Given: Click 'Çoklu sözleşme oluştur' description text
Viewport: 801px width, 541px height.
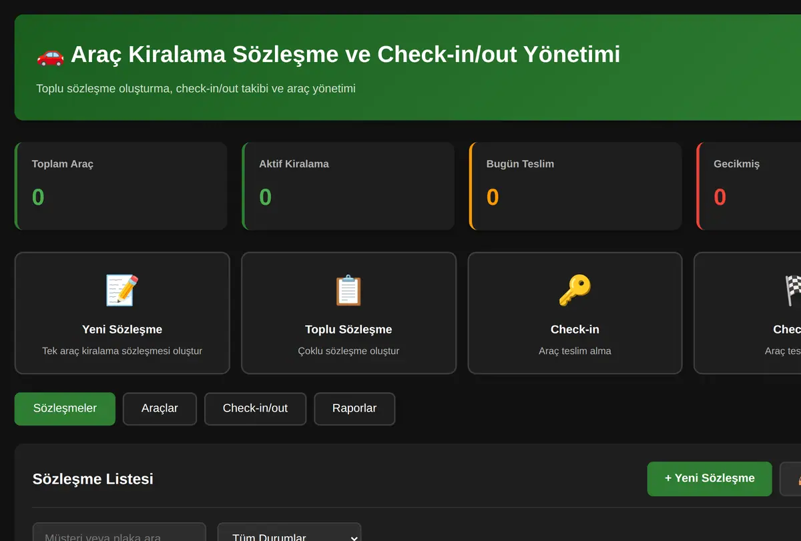Looking at the screenshot, I should click(x=348, y=351).
